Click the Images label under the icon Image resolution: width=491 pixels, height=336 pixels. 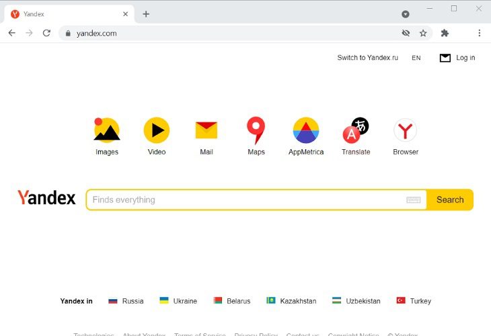107,152
